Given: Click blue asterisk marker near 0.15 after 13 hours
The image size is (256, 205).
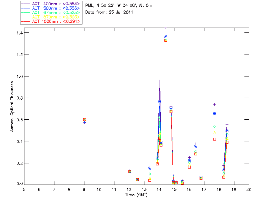Looking at the screenshot, I should pyautogui.click(x=150, y=169).
